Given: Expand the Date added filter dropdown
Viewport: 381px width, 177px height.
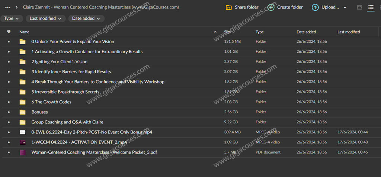Looking at the screenshot, I should pyautogui.click(x=86, y=19).
